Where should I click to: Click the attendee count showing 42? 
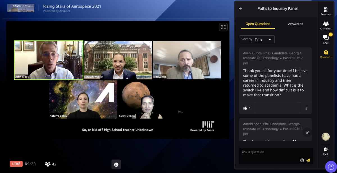(x=51, y=164)
